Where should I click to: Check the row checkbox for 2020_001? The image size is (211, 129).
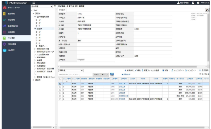pyautogui.click(x=60, y=99)
